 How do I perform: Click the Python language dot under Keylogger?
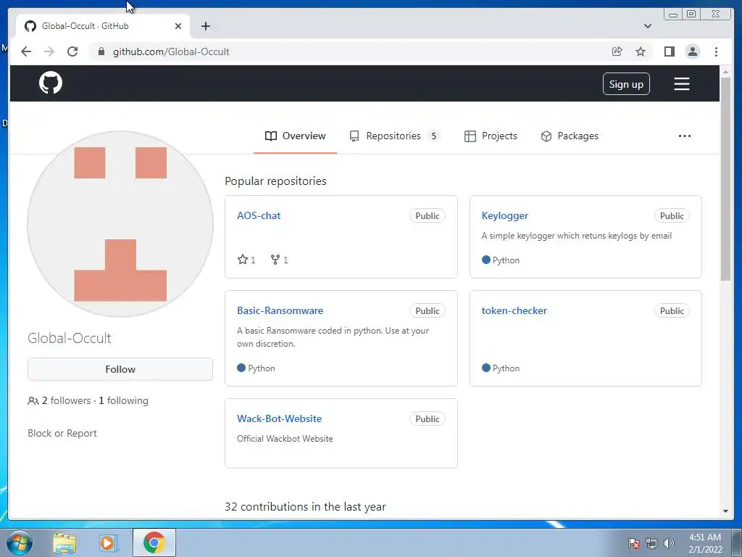[x=485, y=260]
